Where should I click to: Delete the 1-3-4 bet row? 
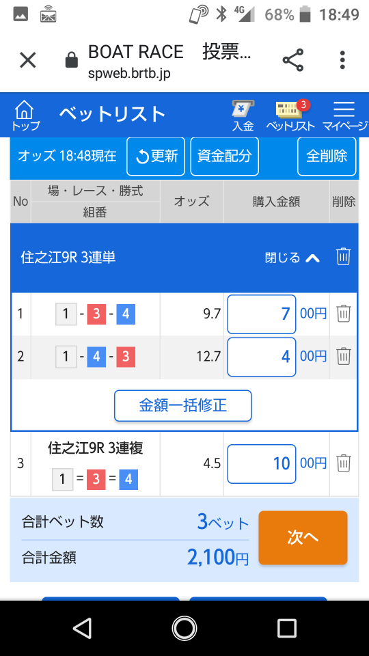click(344, 313)
